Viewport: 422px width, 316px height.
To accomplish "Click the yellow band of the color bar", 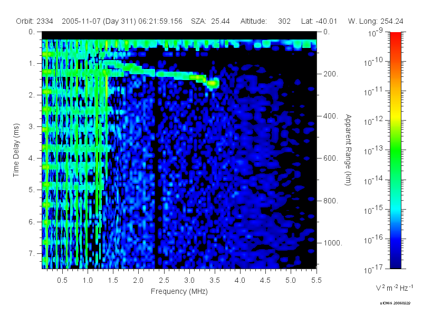I will point(395,114).
